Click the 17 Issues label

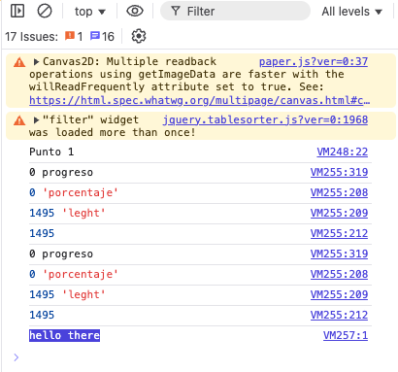(31, 36)
